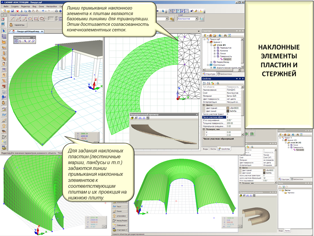This screenshot has height=236, width=314.
Task: Click the red delete X toolbar icon
Action: pos(17,11)
